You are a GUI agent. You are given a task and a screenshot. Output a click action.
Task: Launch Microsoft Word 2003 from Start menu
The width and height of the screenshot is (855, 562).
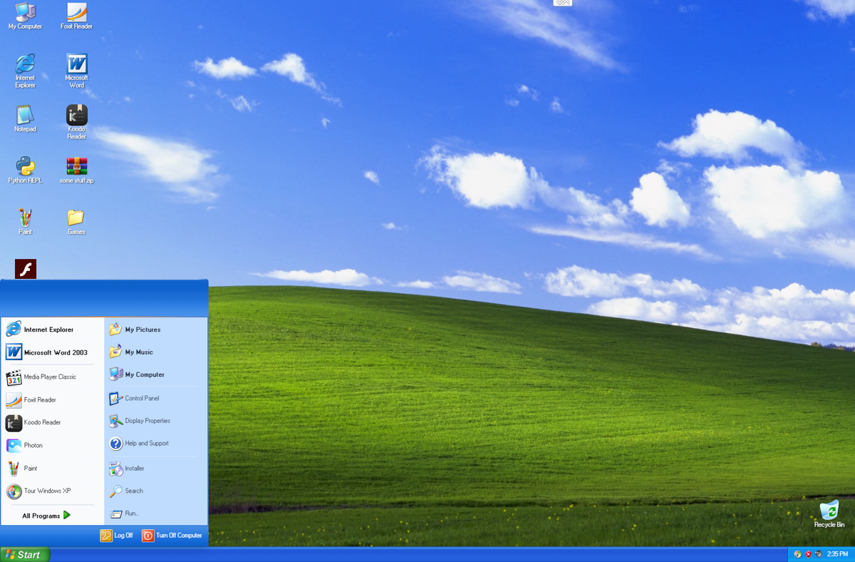point(53,352)
